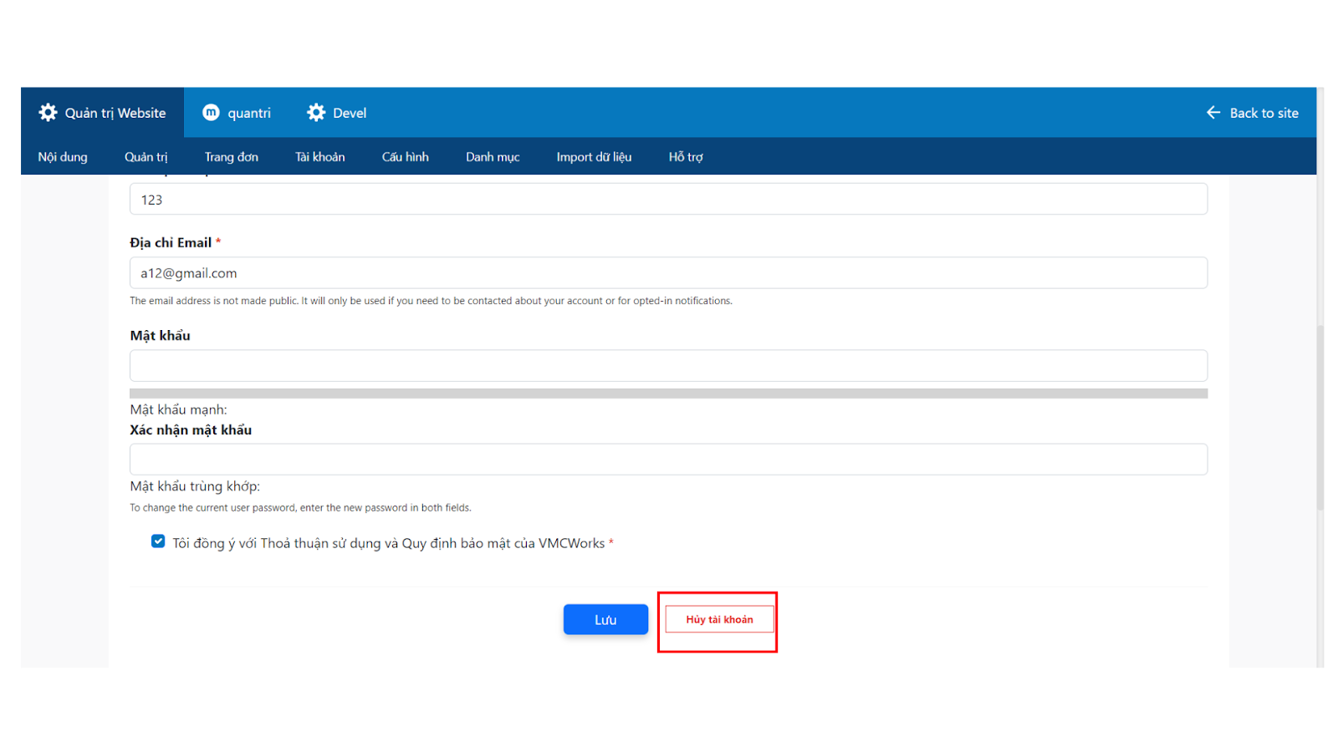Select the Xác nhận mật khẩu field

coord(668,460)
